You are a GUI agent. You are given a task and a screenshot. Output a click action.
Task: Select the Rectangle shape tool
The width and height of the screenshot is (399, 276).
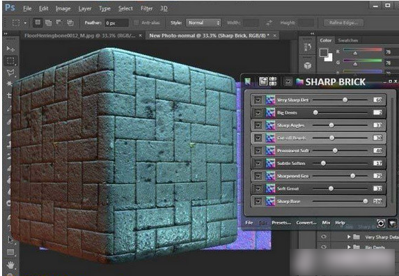10,252
